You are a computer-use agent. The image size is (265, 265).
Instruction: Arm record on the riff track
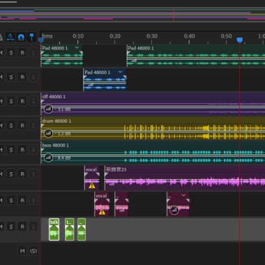22,101
